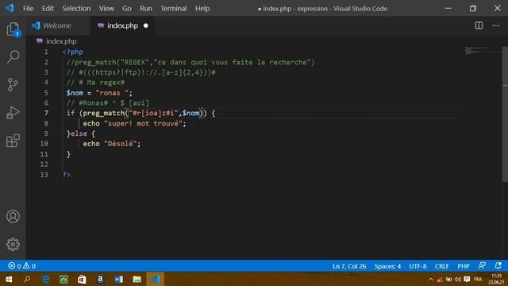
Task: Open the Run and Debug view
Action: (13, 113)
